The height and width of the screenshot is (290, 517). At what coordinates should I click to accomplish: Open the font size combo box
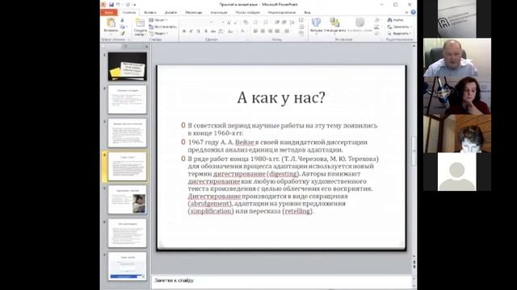219,22
